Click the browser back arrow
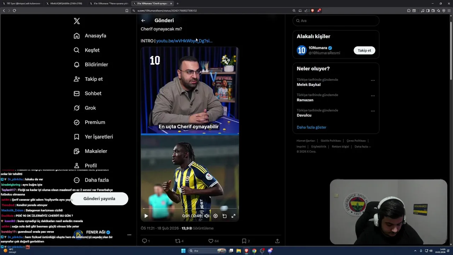The width and height of the screenshot is (453, 255). pos(4,11)
